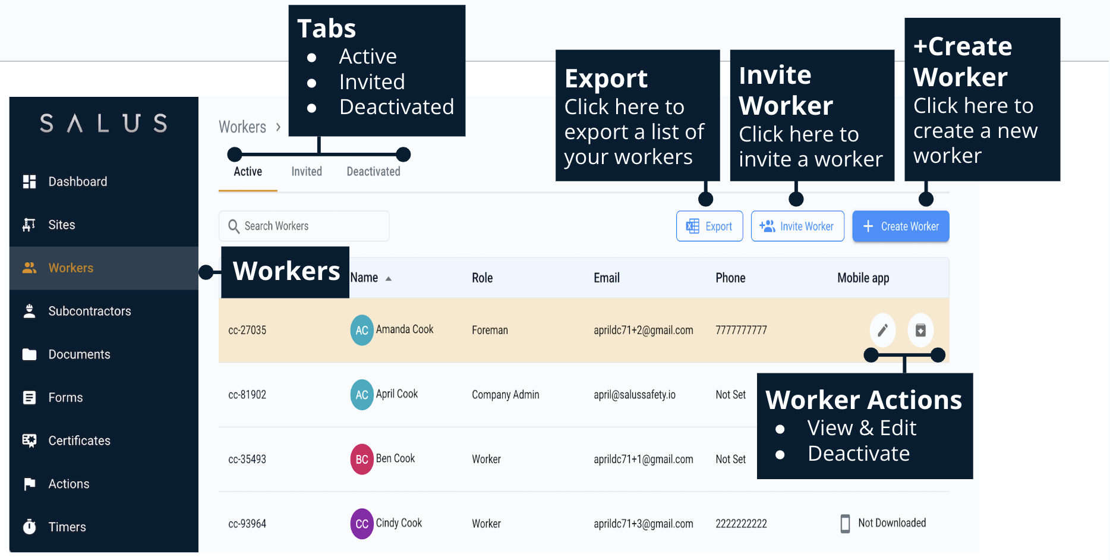Switch to the Invited tab
The height and width of the screenshot is (560, 1110).
(307, 172)
